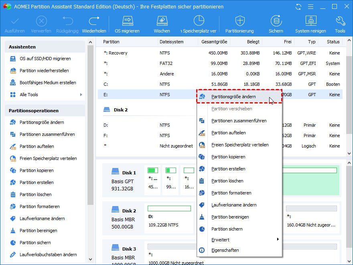Screen dimensions: 353x265
Task: Open the Tools wrench icon
Action: 340,24
